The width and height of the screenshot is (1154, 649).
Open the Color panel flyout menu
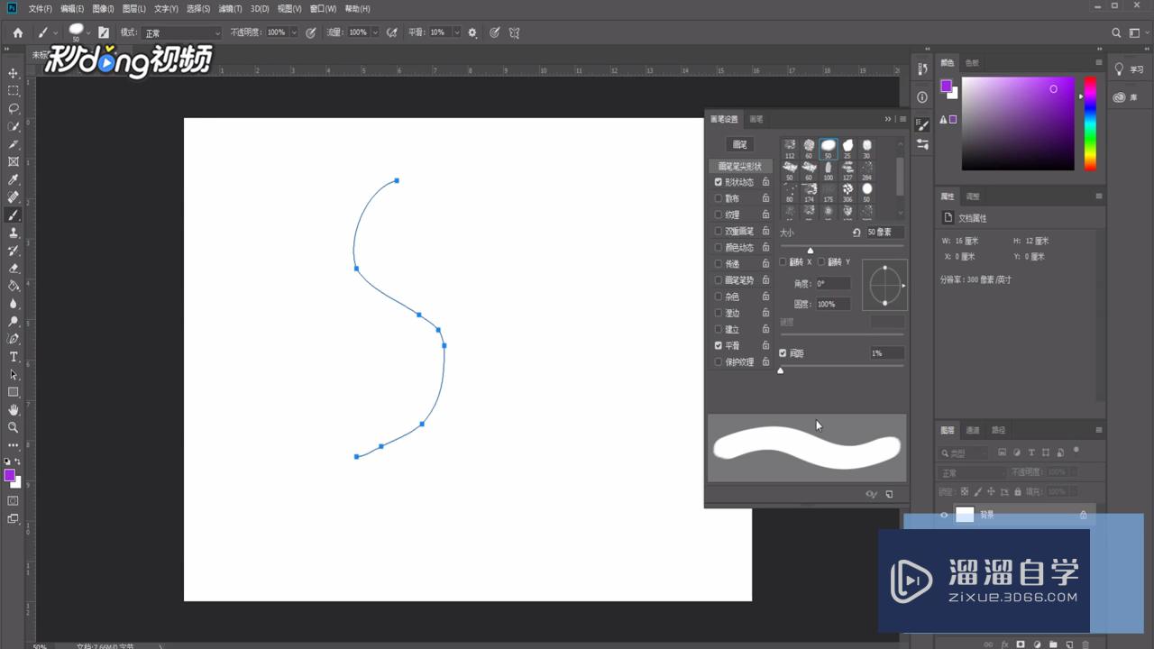point(1099,62)
